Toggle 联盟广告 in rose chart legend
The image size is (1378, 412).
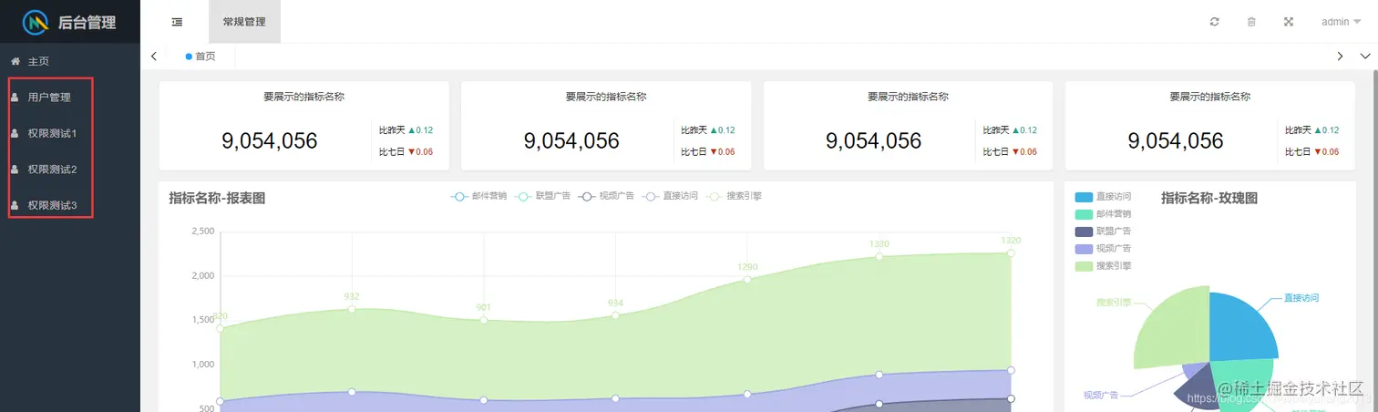coord(1103,232)
